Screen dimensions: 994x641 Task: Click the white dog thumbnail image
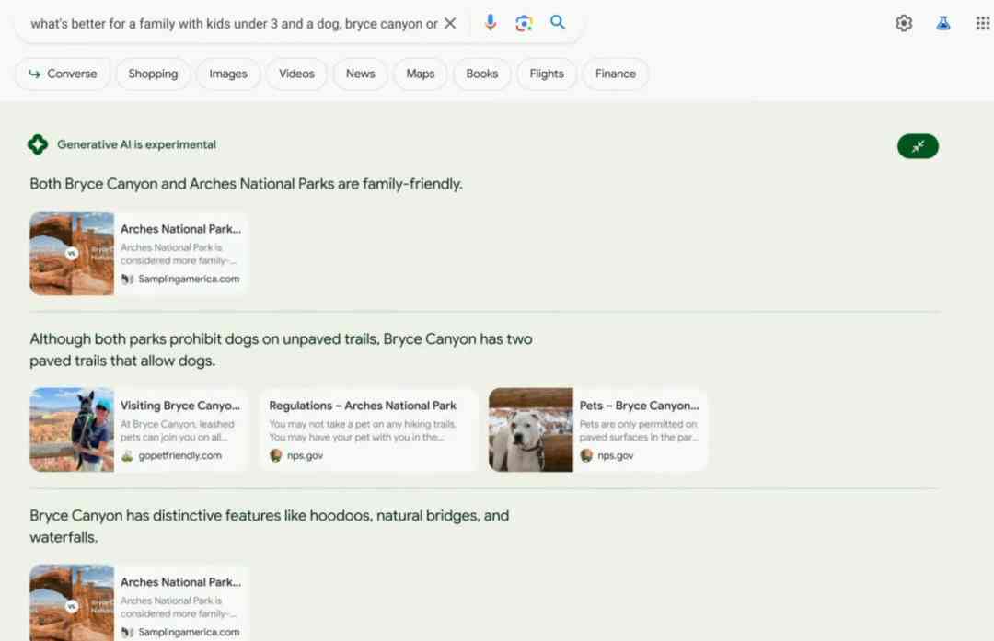tap(531, 429)
